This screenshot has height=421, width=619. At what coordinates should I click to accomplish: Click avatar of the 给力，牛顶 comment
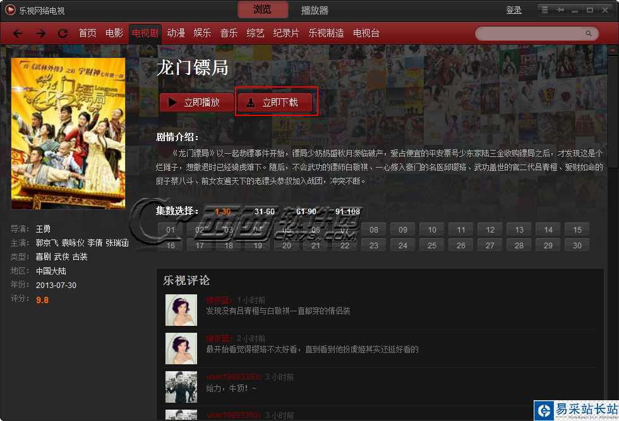click(181, 387)
